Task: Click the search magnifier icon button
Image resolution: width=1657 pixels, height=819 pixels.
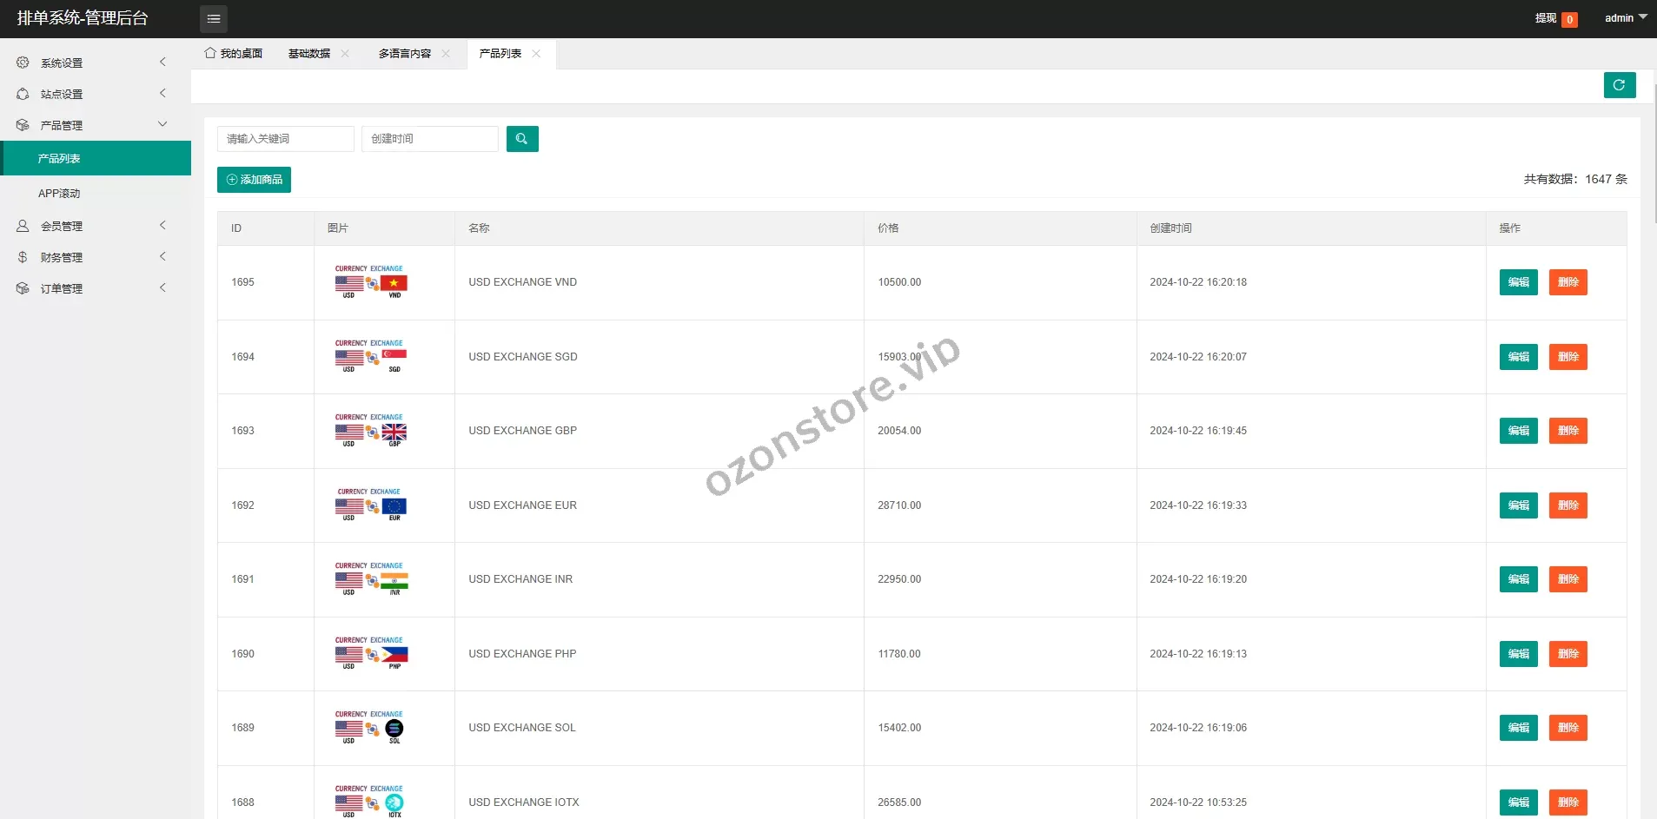Action: (x=521, y=139)
